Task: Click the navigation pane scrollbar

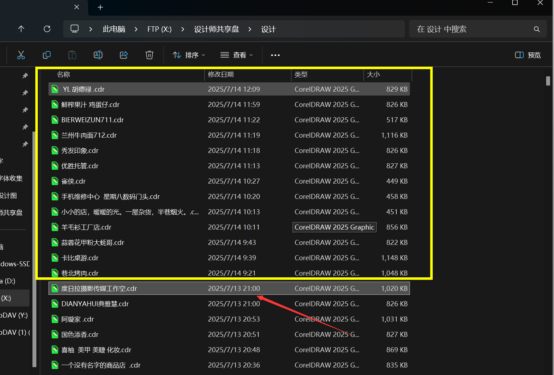Action: click(x=34, y=249)
